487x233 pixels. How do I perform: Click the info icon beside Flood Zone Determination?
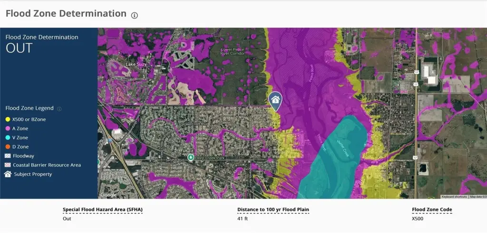point(135,15)
